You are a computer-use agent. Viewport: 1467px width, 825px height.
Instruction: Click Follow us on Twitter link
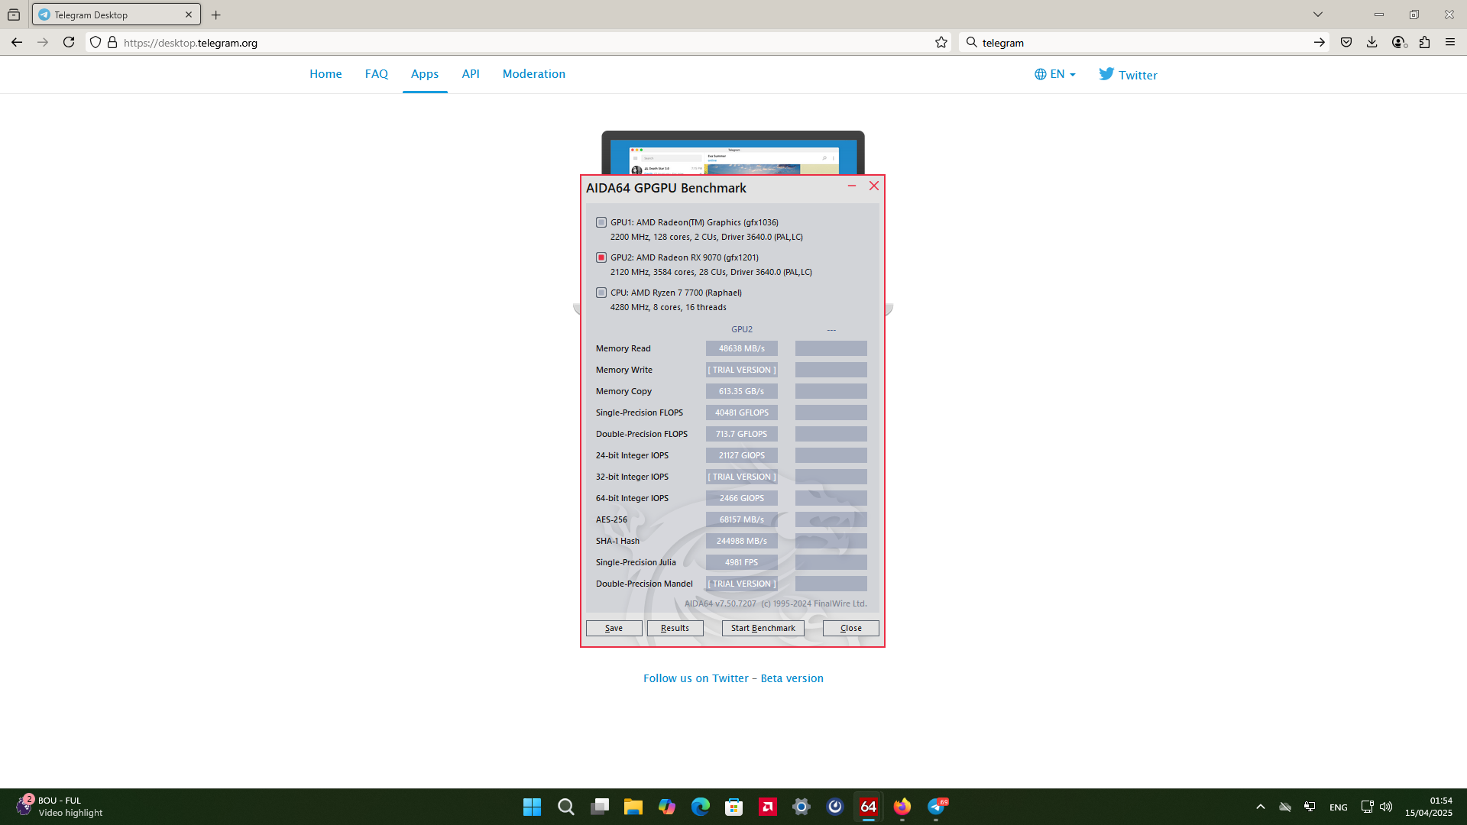click(695, 678)
